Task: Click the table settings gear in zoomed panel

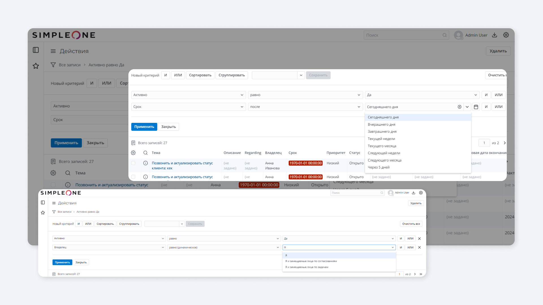Action: pos(133,153)
